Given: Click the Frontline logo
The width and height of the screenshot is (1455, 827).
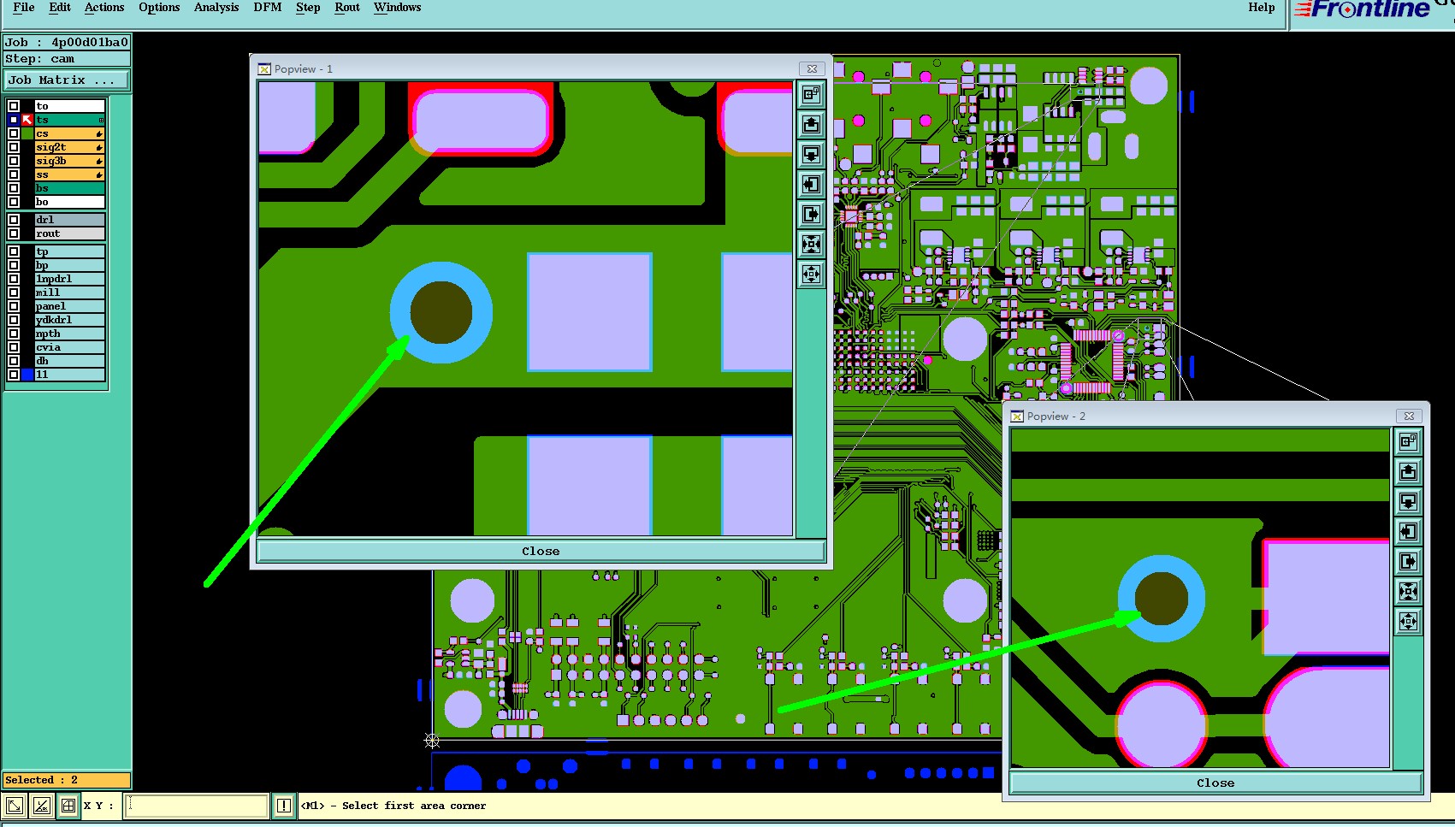Looking at the screenshot, I should [1363, 9].
